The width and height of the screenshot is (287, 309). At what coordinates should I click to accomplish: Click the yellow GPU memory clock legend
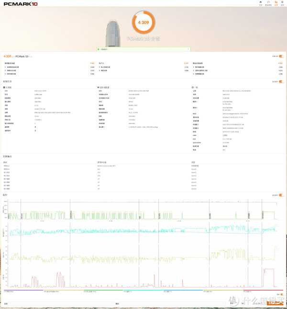[x=63, y=291]
